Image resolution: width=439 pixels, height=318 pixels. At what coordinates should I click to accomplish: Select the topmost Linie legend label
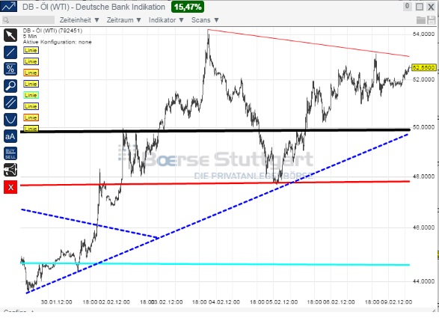pyautogui.click(x=31, y=50)
